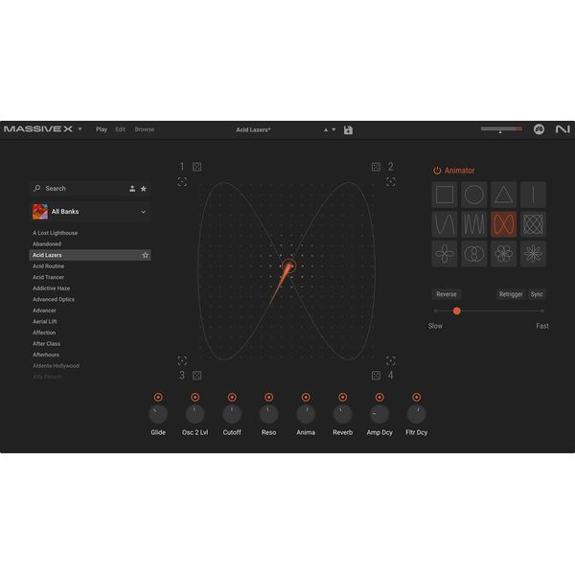575x575 pixels.
Task: Toggle the Retrigger option
Action: (x=511, y=294)
